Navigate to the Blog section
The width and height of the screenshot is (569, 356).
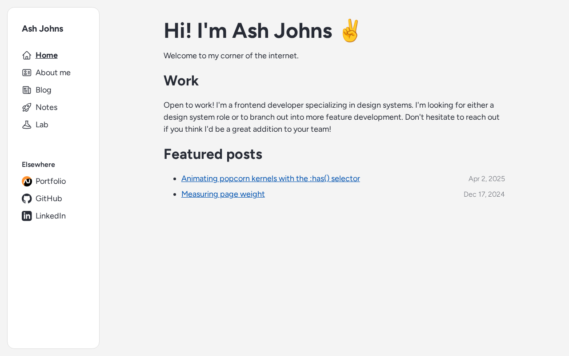tap(44, 90)
